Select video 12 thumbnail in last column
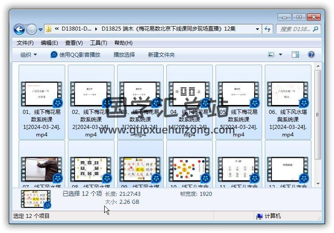 pyautogui.click(x=288, y=170)
